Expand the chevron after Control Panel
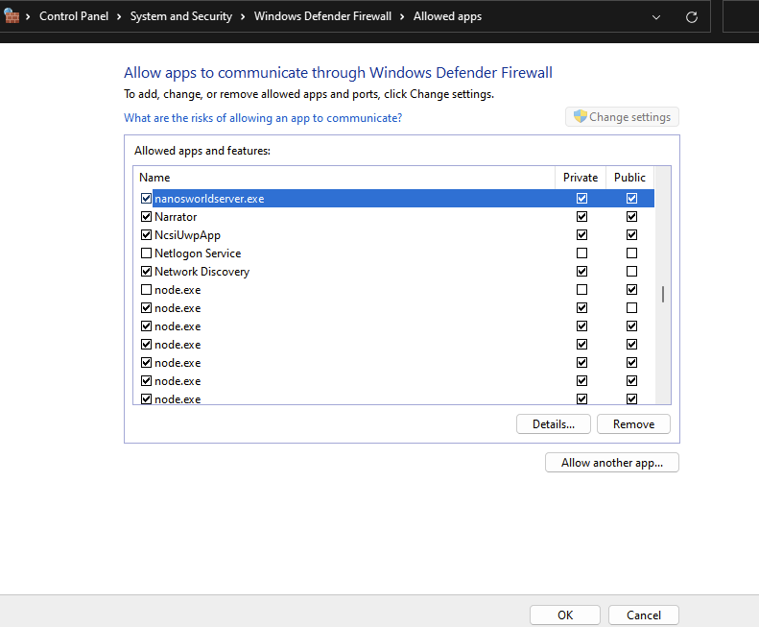Viewport: 759px width, 627px height. [119, 16]
